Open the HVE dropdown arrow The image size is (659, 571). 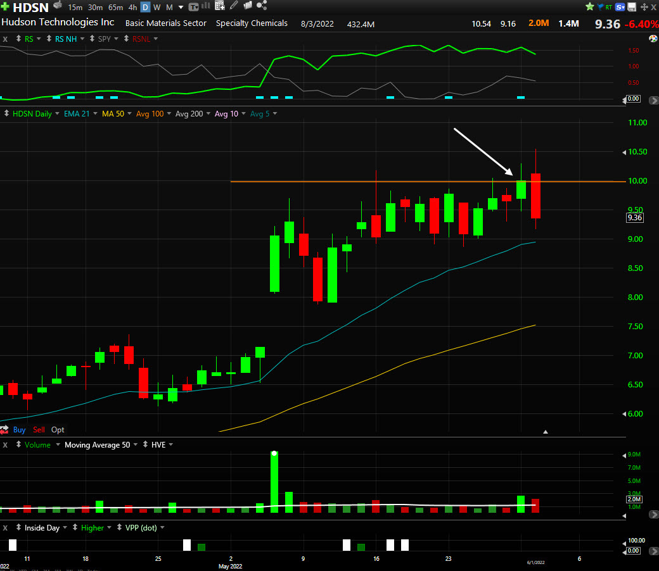pos(171,444)
